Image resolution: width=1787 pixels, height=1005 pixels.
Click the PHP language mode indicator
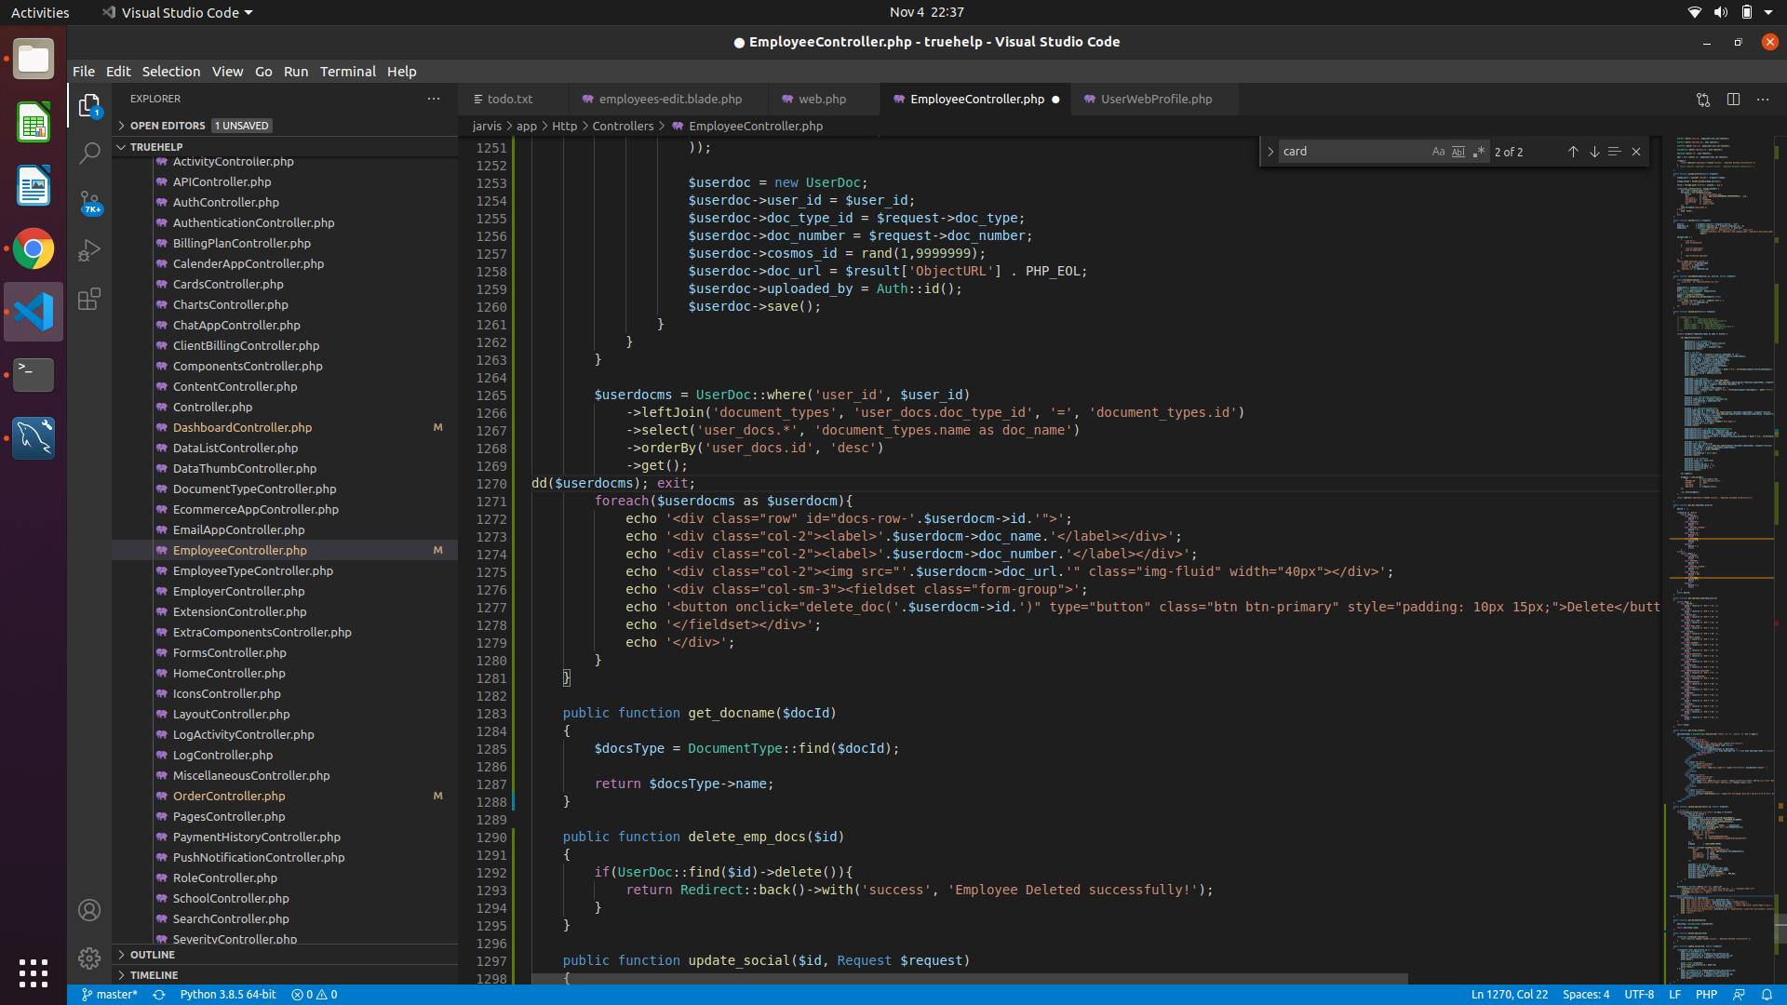click(x=1706, y=995)
